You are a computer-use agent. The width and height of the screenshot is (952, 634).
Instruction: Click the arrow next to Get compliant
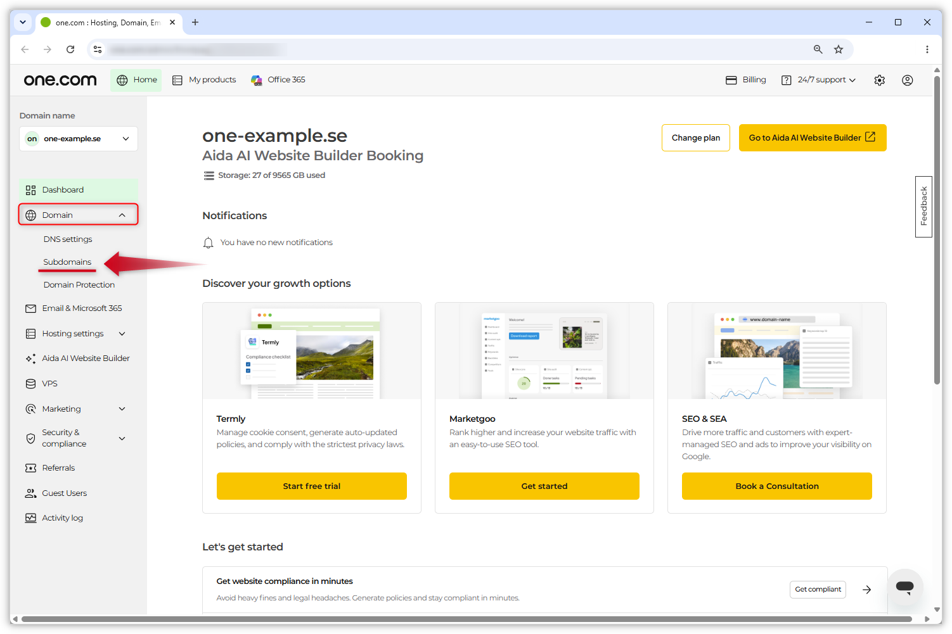tap(866, 590)
